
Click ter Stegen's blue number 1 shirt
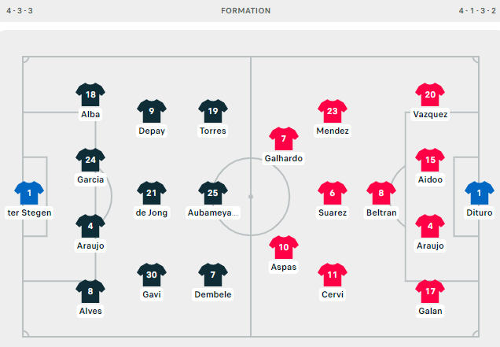tap(29, 193)
